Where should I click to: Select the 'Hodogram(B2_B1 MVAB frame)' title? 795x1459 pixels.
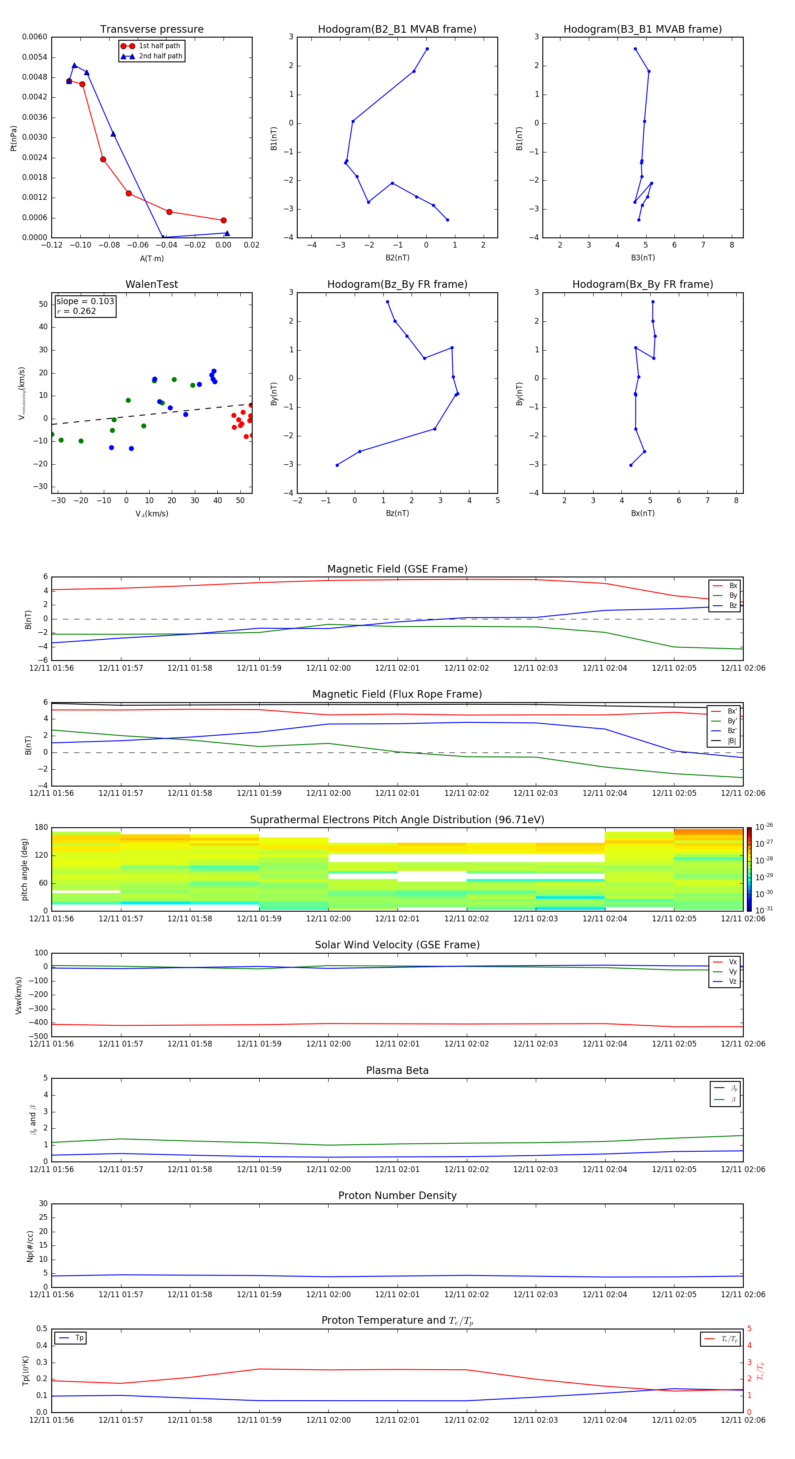pos(397,30)
